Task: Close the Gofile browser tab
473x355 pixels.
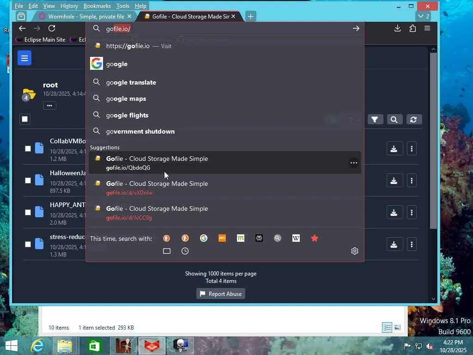Action: click(233, 16)
